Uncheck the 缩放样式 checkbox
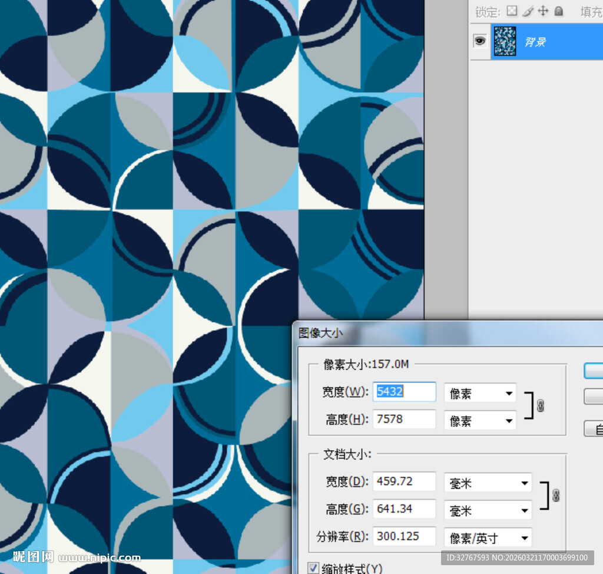The width and height of the screenshot is (603, 574). 313,568
